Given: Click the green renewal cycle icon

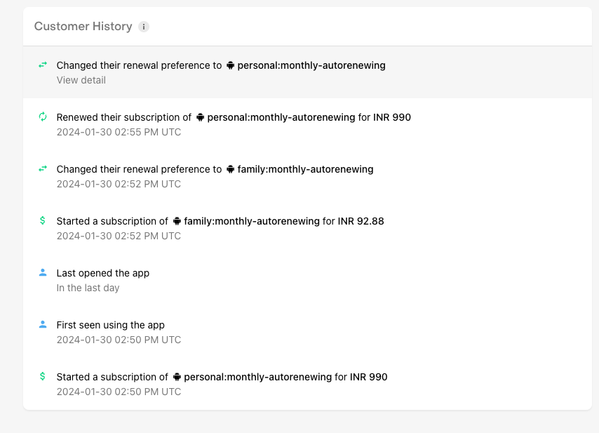Looking at the screenshot, I should 43,116.
